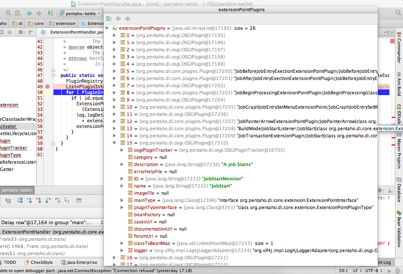
Task: Collapse the extensionPointPlugins root node
Action: (x=107, y=28)
